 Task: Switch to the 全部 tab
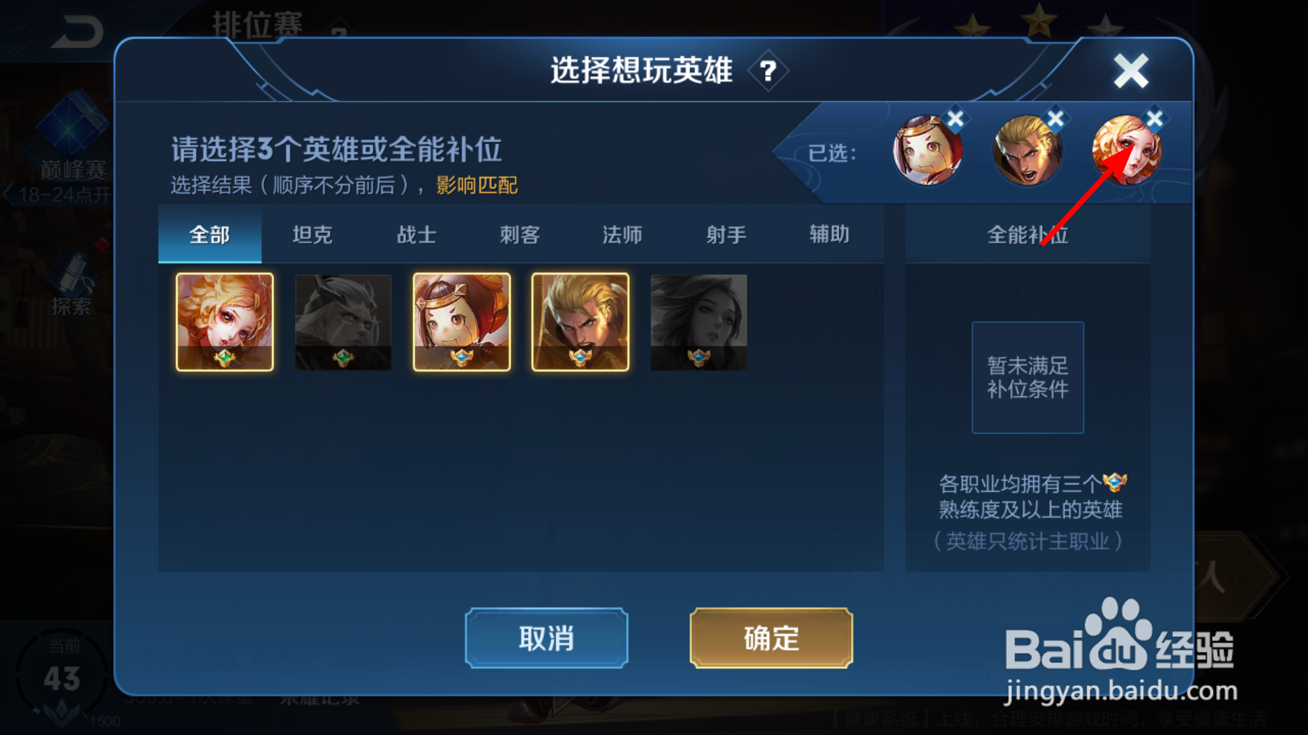click(210, 235)
